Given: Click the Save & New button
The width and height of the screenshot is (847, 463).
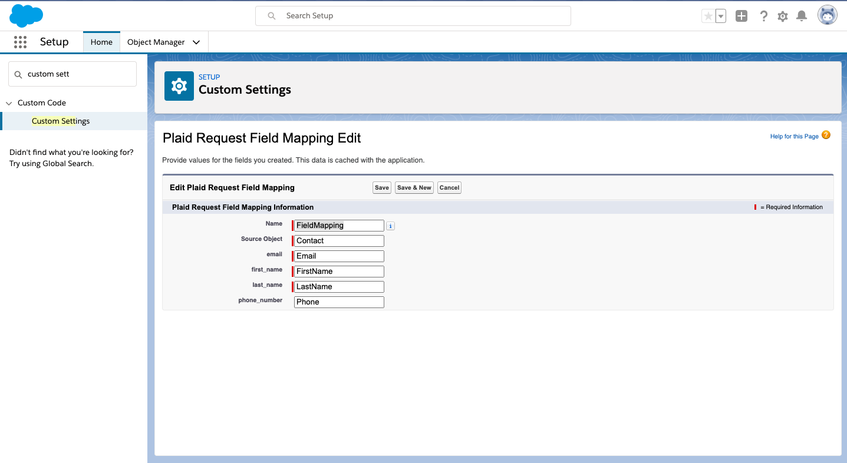Looking at the screenshot, I should click(x=414, y=188).
